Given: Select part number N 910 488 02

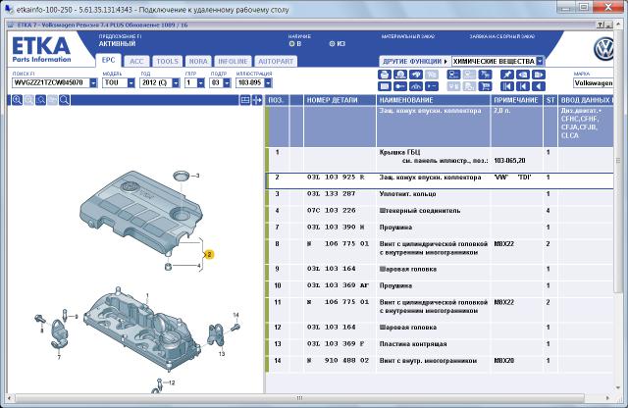Looking at the screenshot, I should coord(338,361).
